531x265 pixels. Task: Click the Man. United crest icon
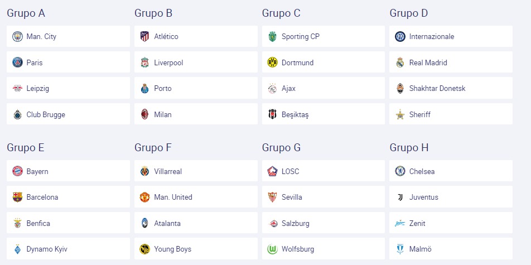pyautogui.click(x=145, y=197)
